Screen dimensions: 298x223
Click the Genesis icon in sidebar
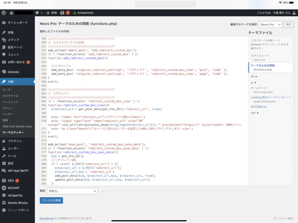[x=4, y=72]
